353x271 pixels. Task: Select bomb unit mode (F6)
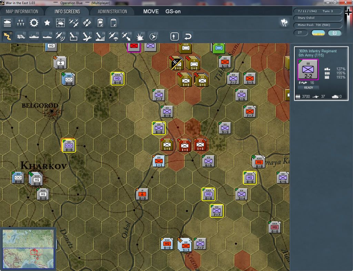[x=74, y=36]
